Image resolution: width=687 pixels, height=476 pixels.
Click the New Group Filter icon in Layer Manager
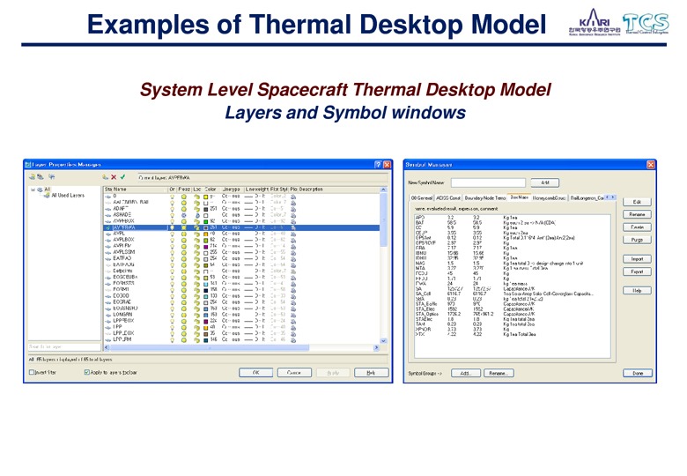tap(41, 176)
